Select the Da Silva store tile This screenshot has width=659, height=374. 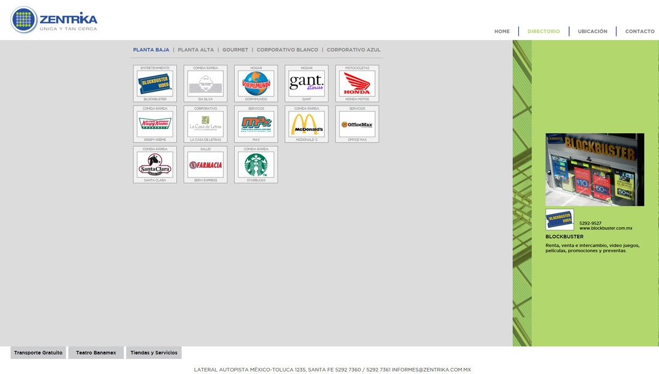click(205, 83)
